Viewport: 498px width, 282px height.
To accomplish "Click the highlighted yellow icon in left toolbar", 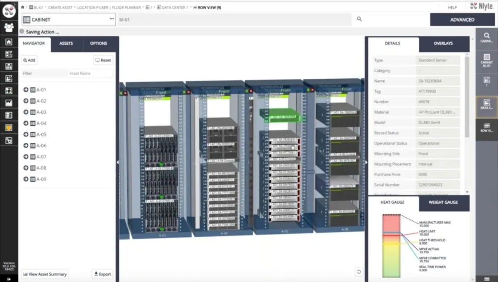I will point(9,127).
